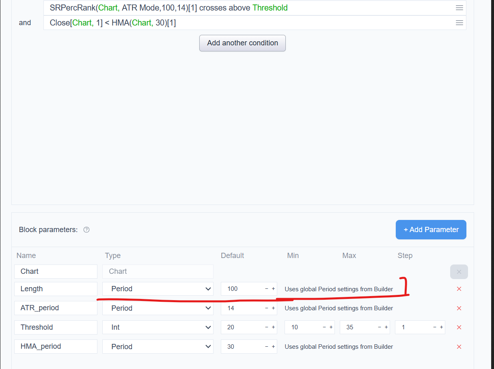Click the Add Parameter button

click(x=431, y=230)
